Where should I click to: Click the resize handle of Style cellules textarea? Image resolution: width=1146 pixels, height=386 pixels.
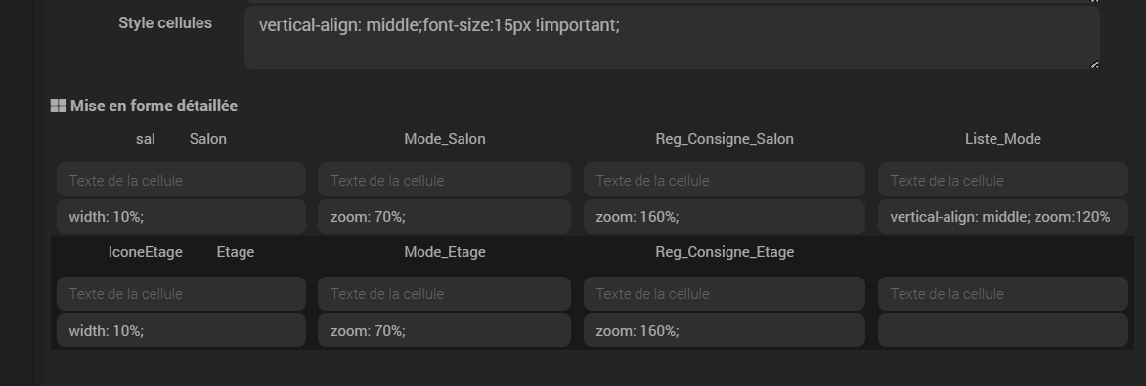pyautogui.click(x=1094, y=64)
